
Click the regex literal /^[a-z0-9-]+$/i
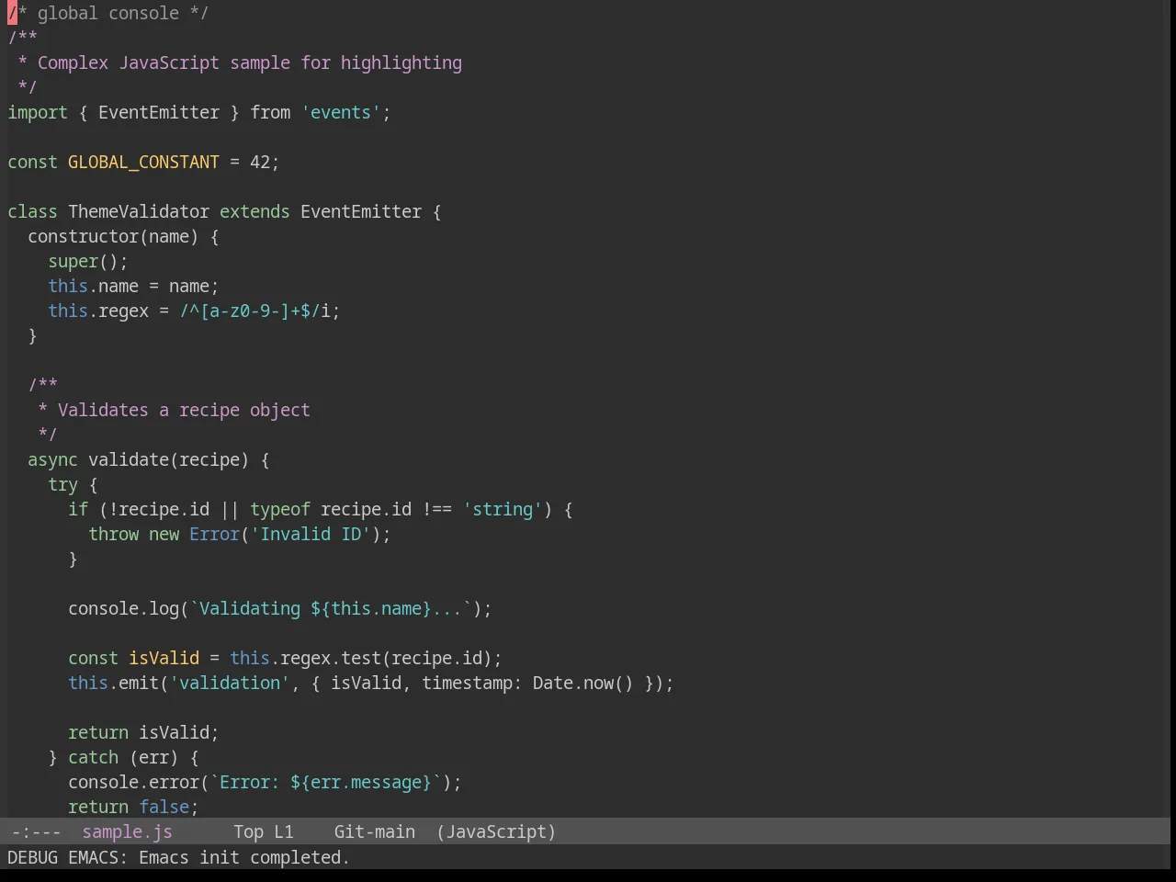click(254, 311)
